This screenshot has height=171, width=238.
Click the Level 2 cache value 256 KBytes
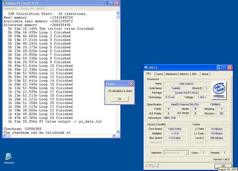217,138
